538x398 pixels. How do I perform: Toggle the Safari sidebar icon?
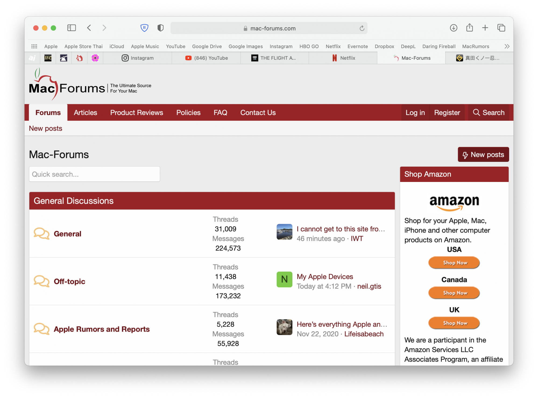72,28
